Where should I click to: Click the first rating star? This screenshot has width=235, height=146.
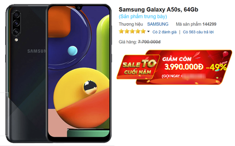pyautogui.click(x=121, y=31)
